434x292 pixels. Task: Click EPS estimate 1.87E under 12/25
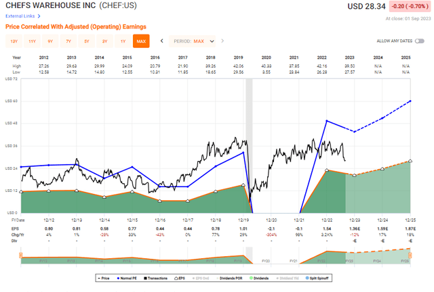click(x=410, y=228)
